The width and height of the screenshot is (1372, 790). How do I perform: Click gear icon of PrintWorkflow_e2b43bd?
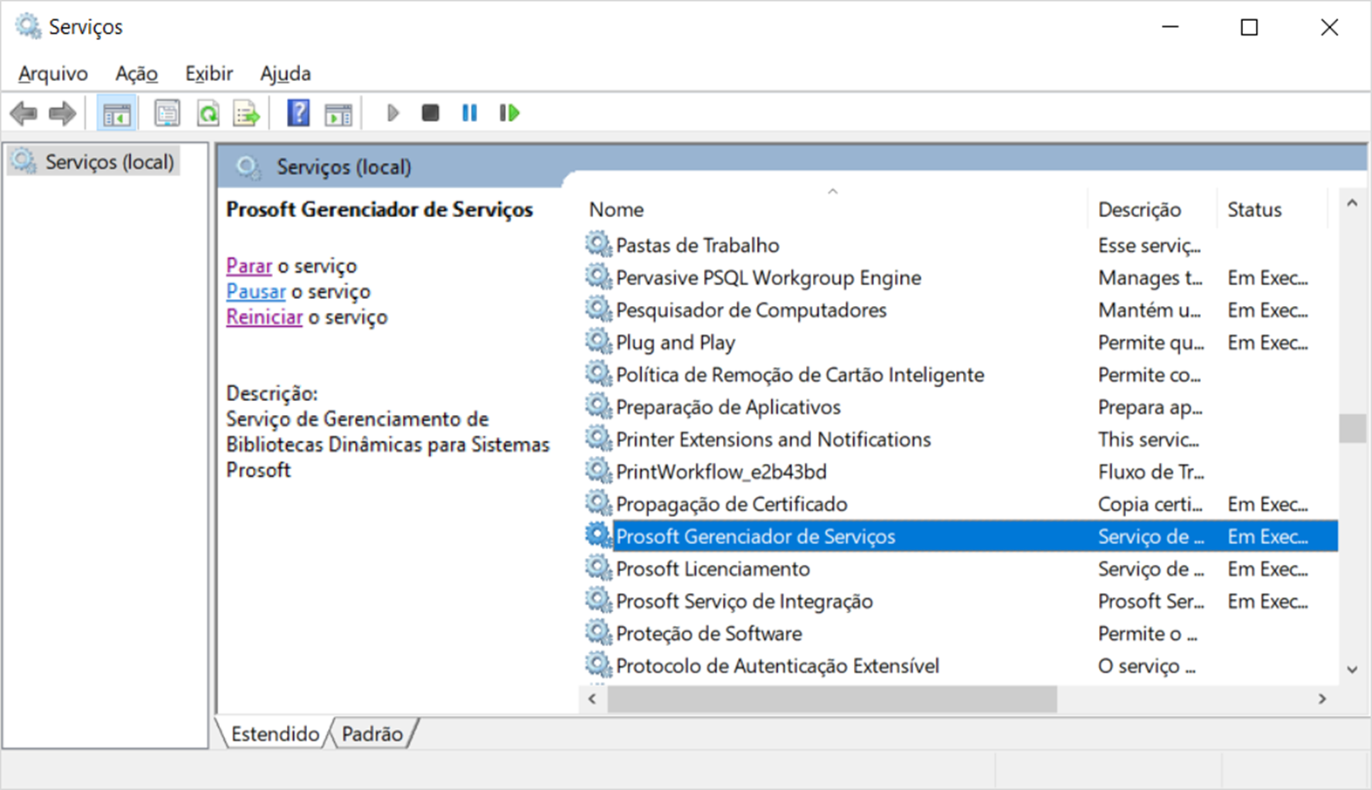coord(598,470)
